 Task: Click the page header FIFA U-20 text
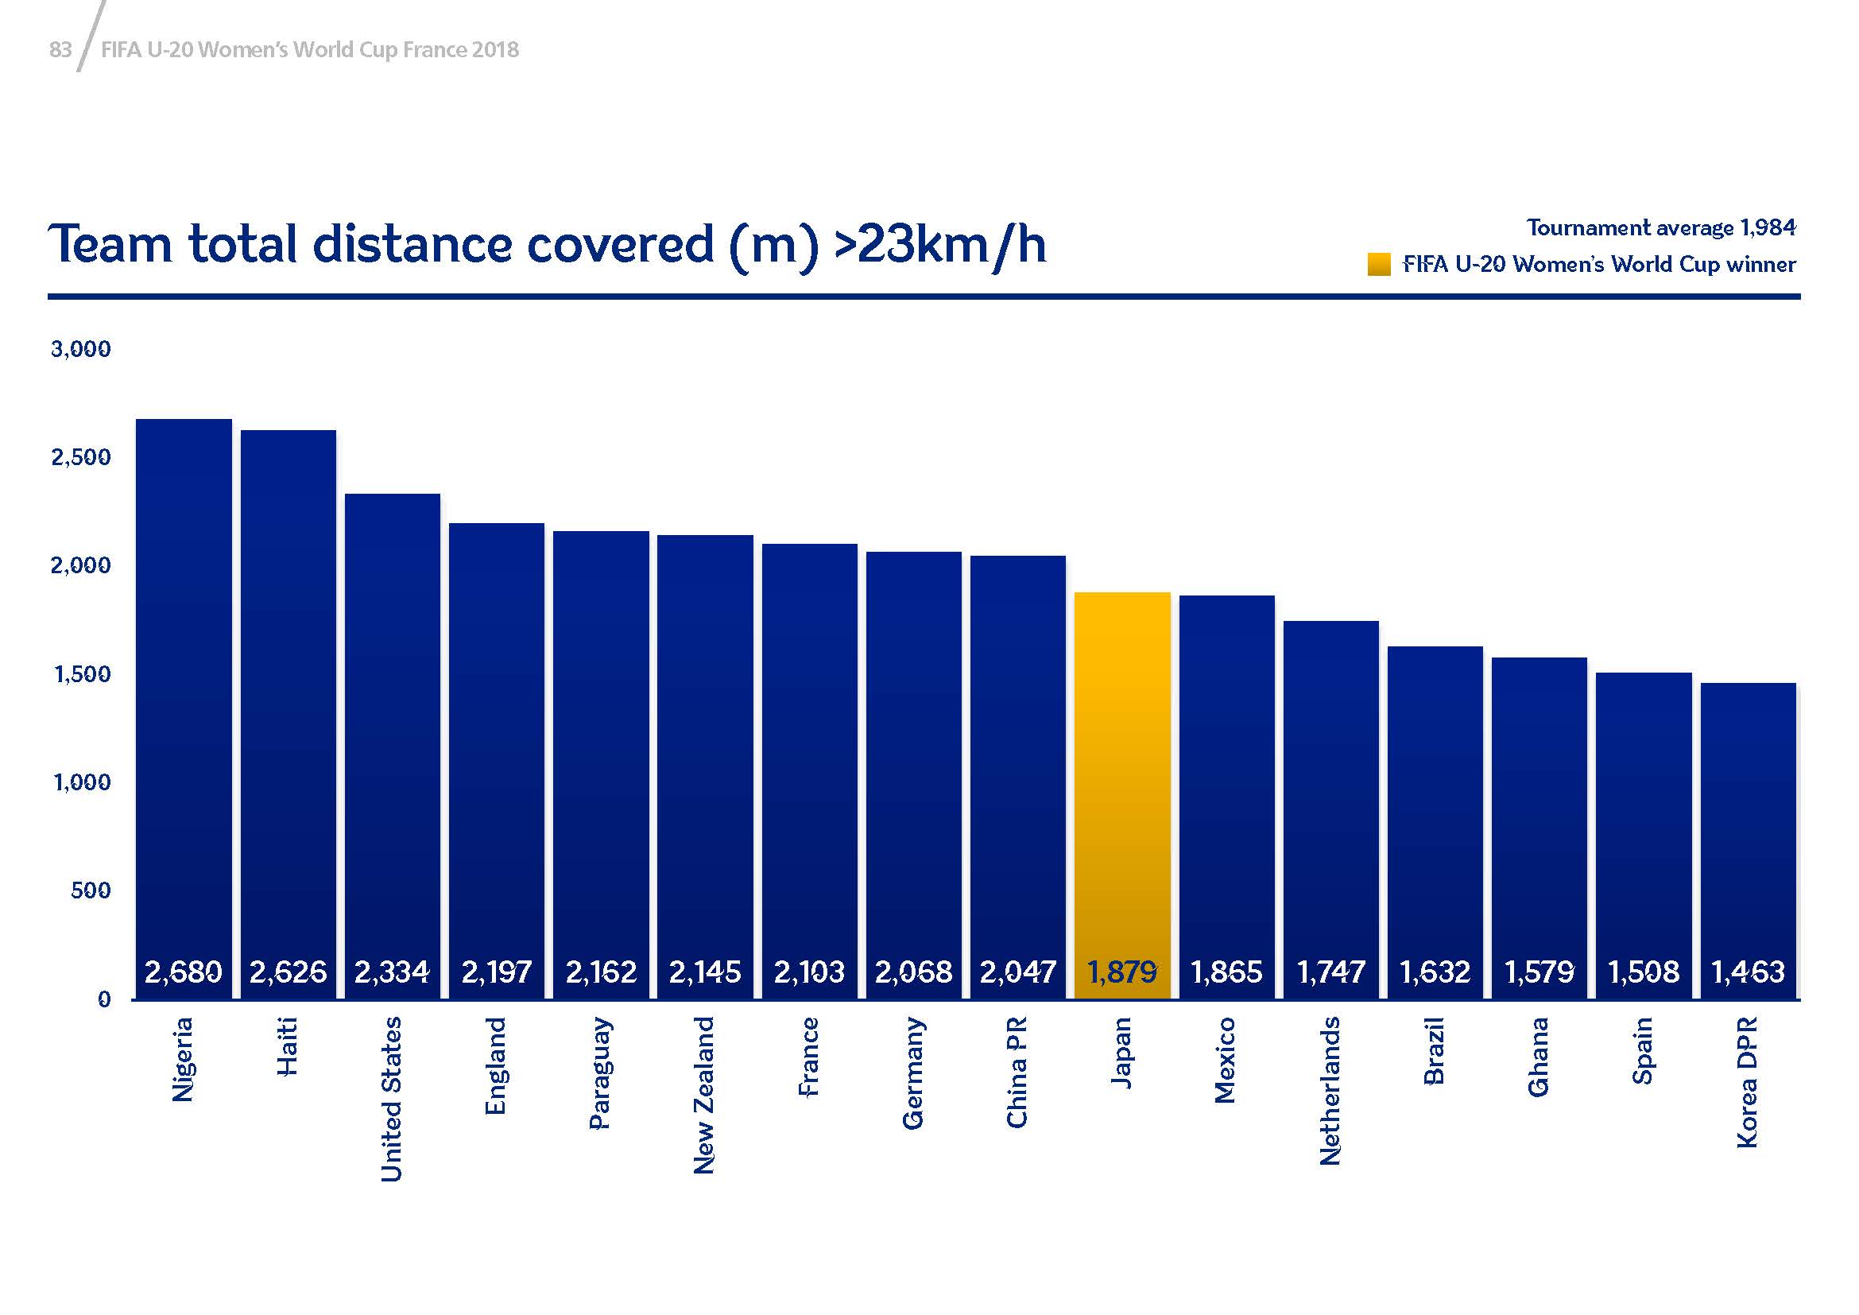click(x=310, y=50)
